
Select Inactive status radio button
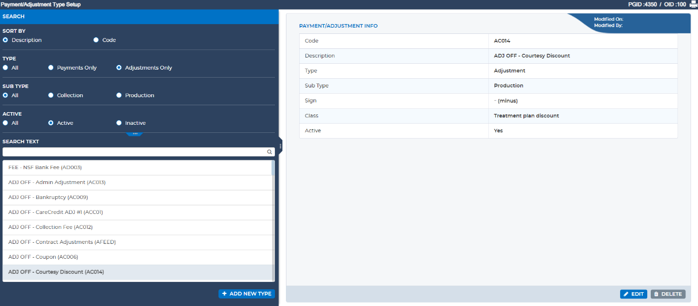tap(119, 123)
